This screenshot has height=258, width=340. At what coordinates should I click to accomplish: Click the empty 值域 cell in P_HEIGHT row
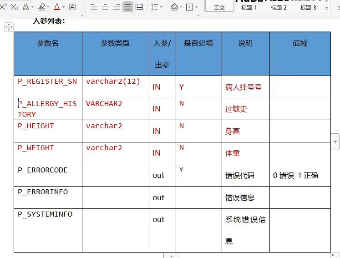(300, 131)
